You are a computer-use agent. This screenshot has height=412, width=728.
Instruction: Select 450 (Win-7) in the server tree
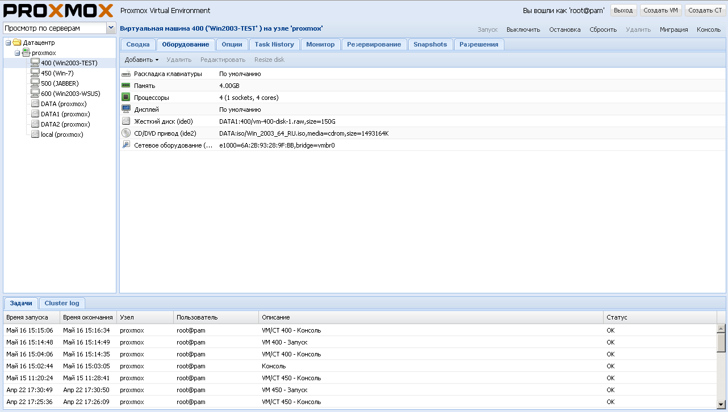57,73
